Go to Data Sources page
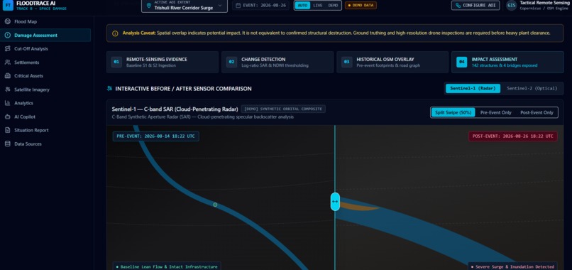The height and width of the screenshot is (270, 572). 45,144
